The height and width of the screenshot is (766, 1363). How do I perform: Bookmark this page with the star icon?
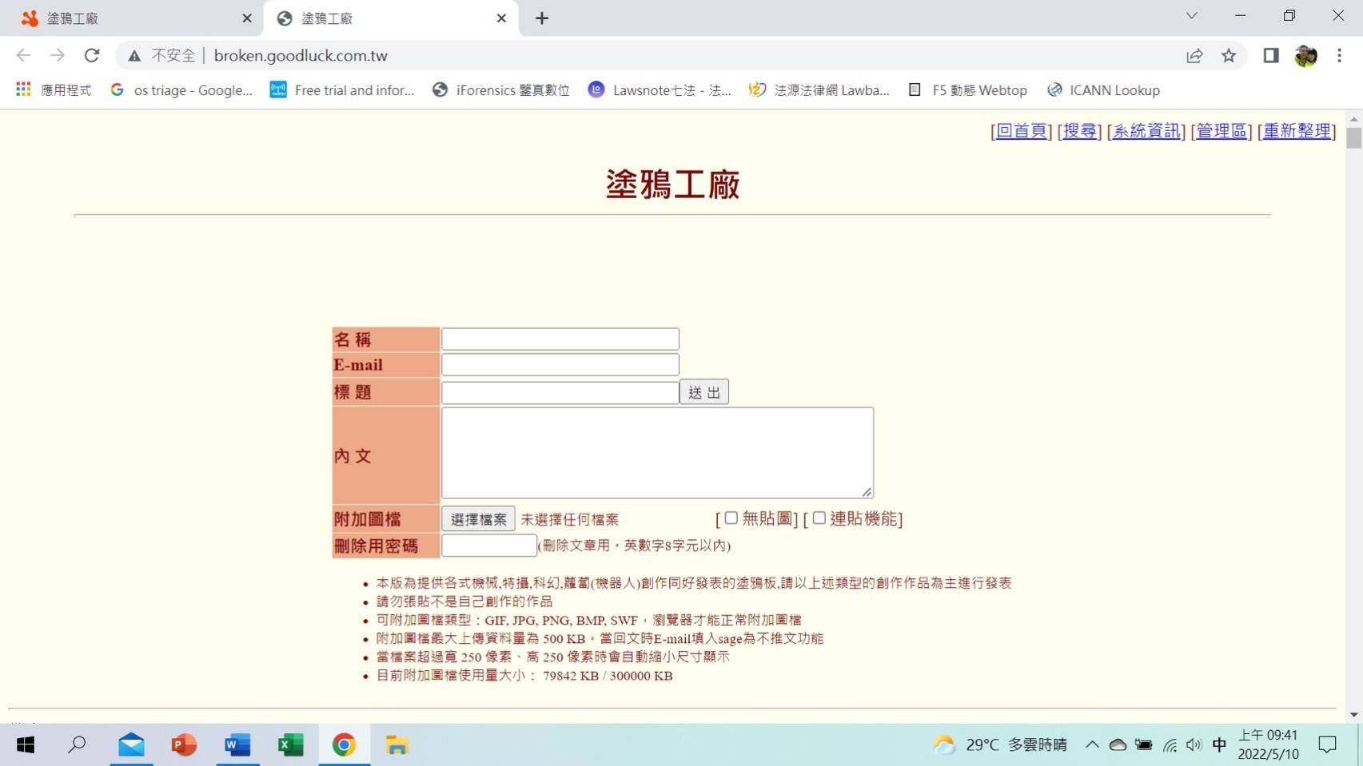(1229, 55)
